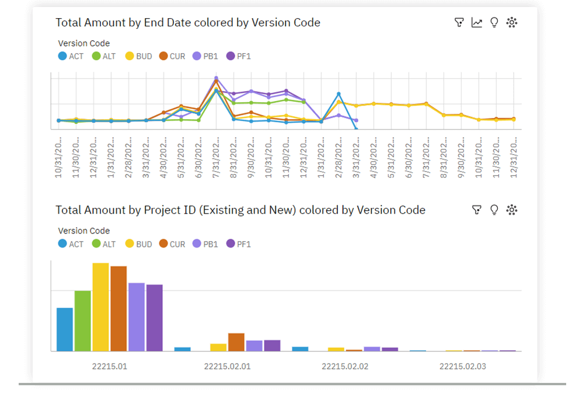
Task: Toggle ACT in the line chart legend
Action: point(71,57)
